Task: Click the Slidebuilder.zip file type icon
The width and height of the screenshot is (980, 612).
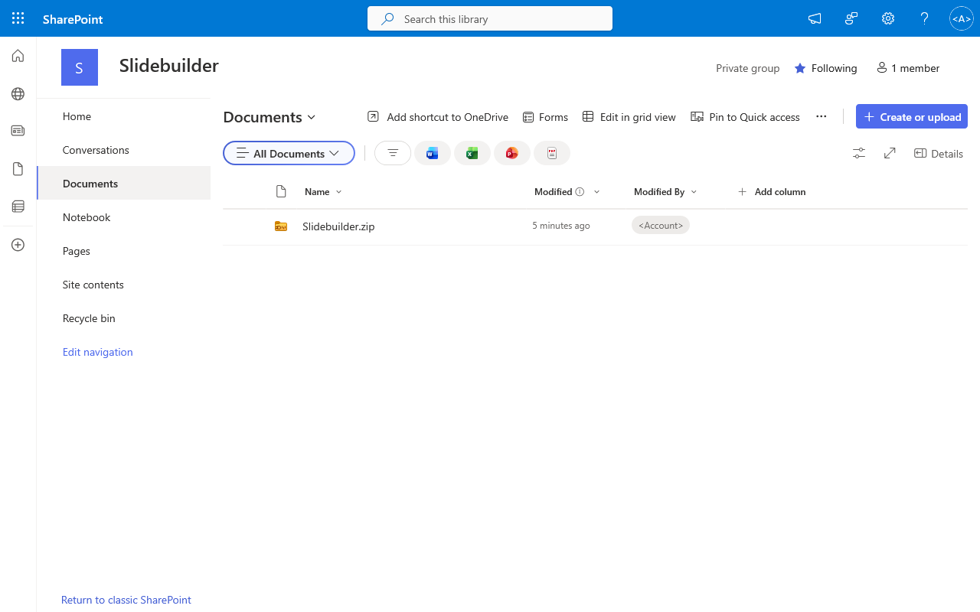Action: pos(281,226)
